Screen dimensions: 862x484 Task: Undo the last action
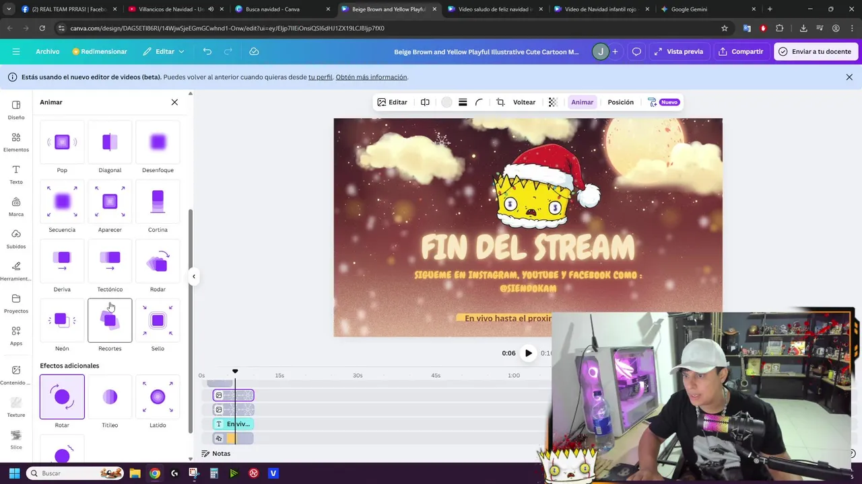tap(207, 52)
